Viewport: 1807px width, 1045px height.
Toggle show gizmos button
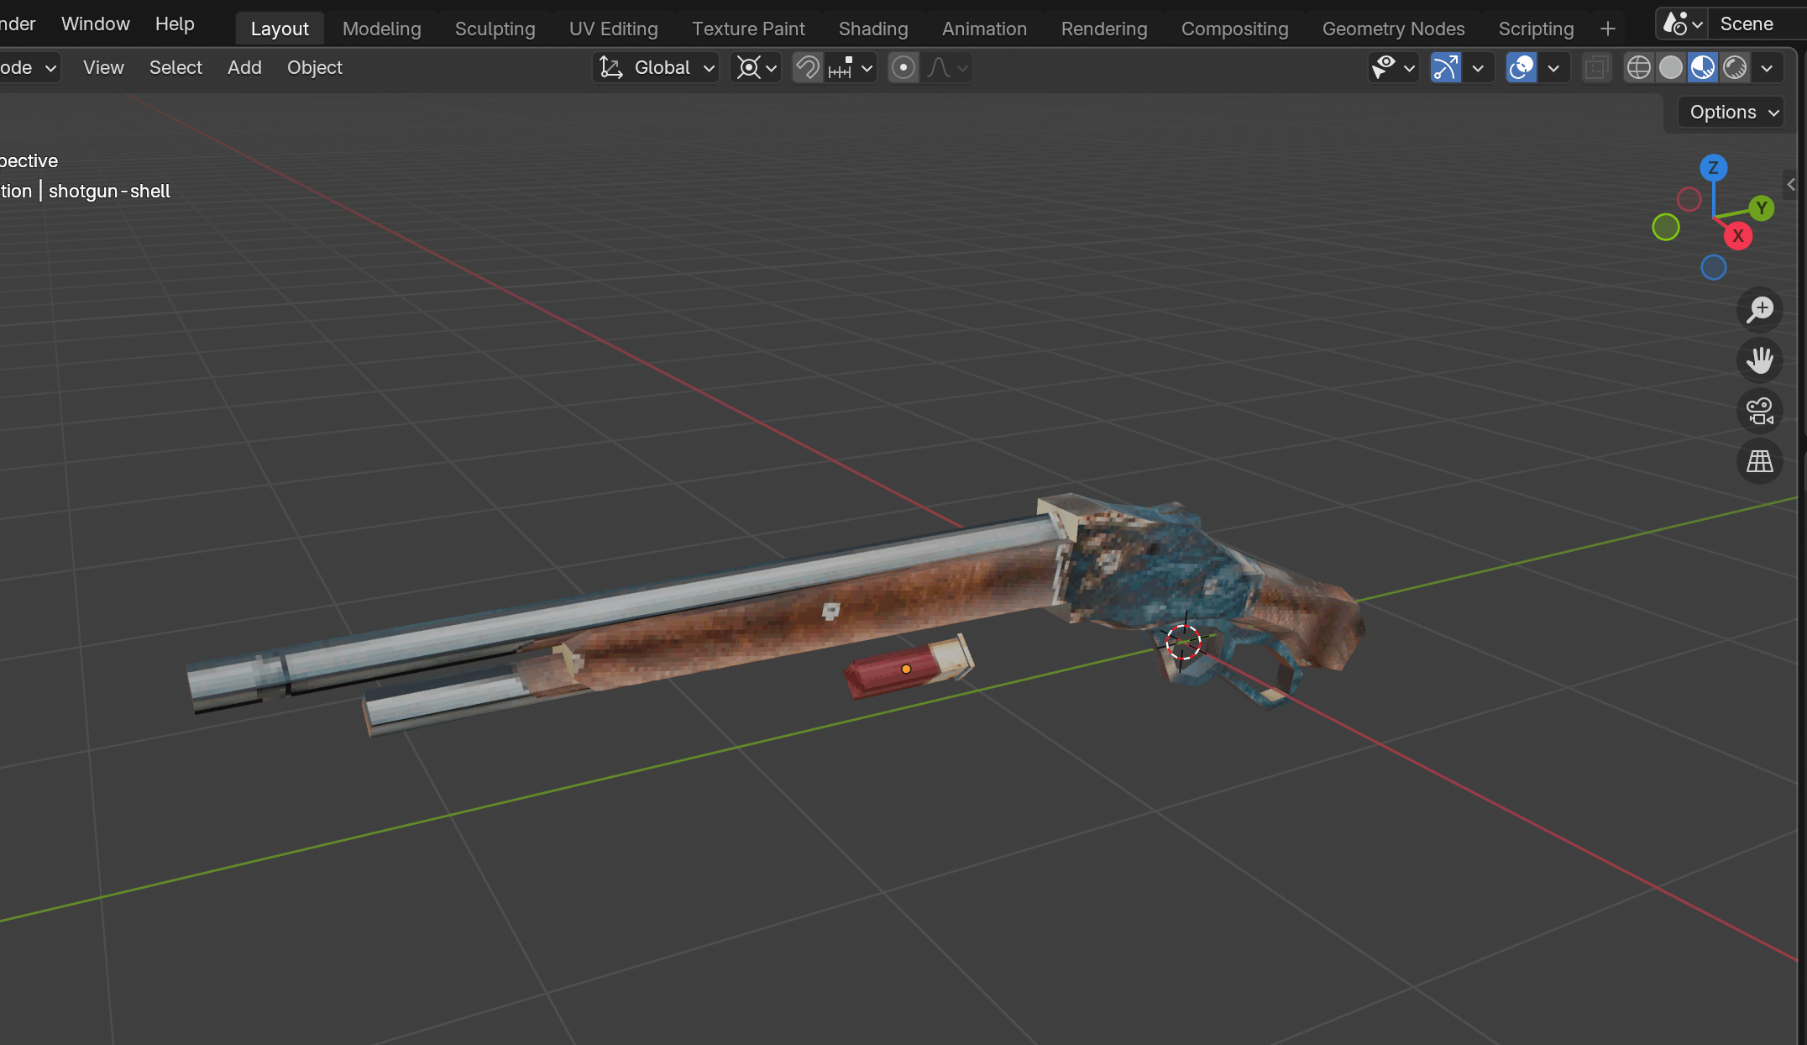(1445, 67)
